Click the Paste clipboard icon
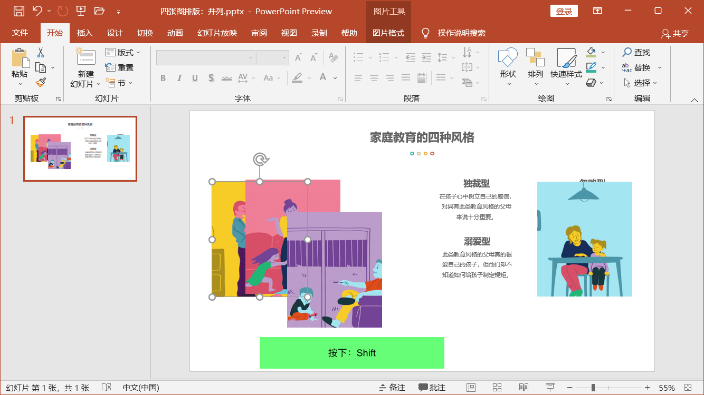 pyautogui.click(x=20, y=58)
